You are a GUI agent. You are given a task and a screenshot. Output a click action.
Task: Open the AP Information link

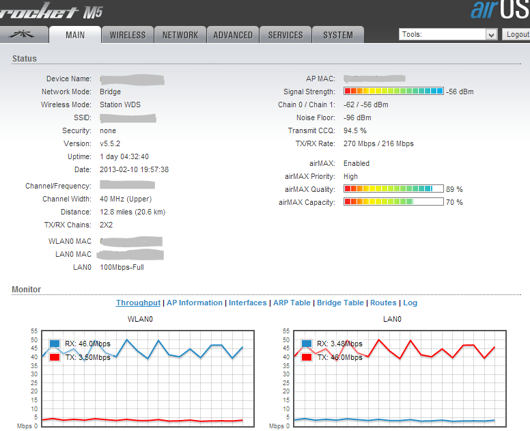(195, 303)
